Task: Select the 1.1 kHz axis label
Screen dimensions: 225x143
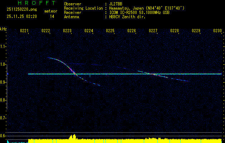Action: [3, 46]
